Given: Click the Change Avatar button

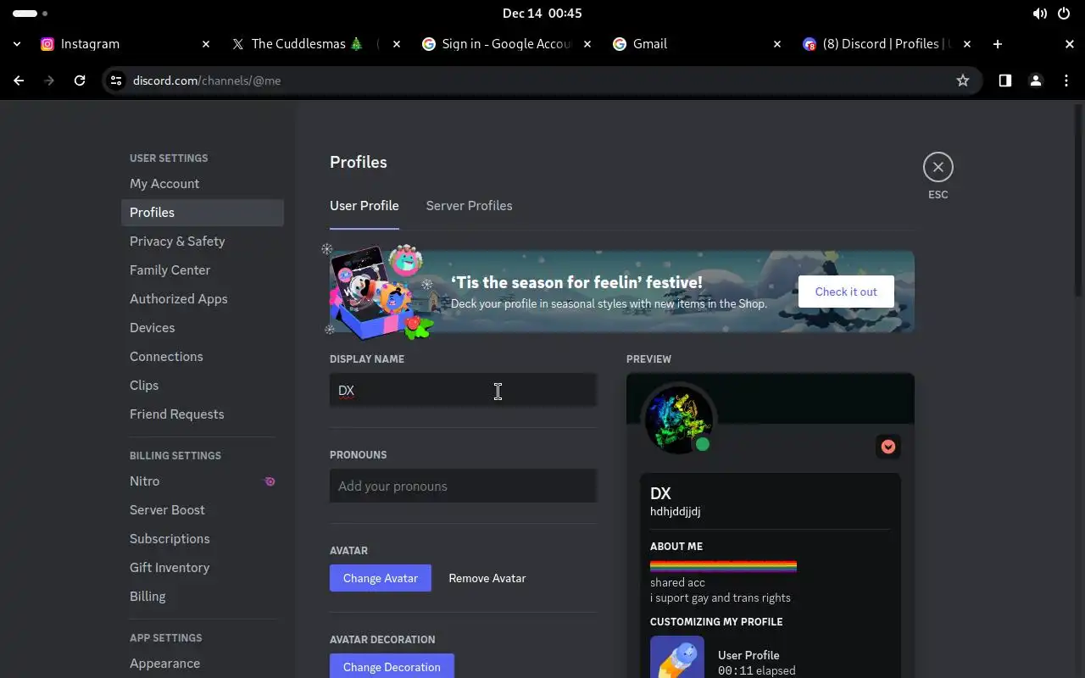Looking at the screenshot, I should pos(380,578).
